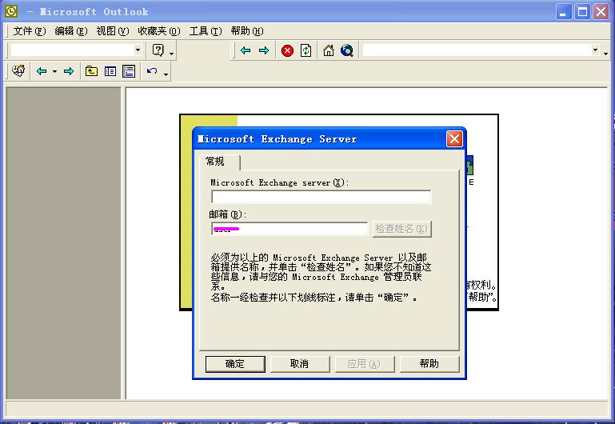The image size is (615, 424).
Task: Click the web toolbar forward arrow
Action: click(x=264, y=50)
